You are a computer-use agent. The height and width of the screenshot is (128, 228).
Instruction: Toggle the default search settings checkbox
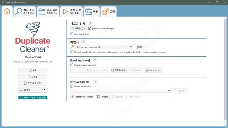point(90,28)
